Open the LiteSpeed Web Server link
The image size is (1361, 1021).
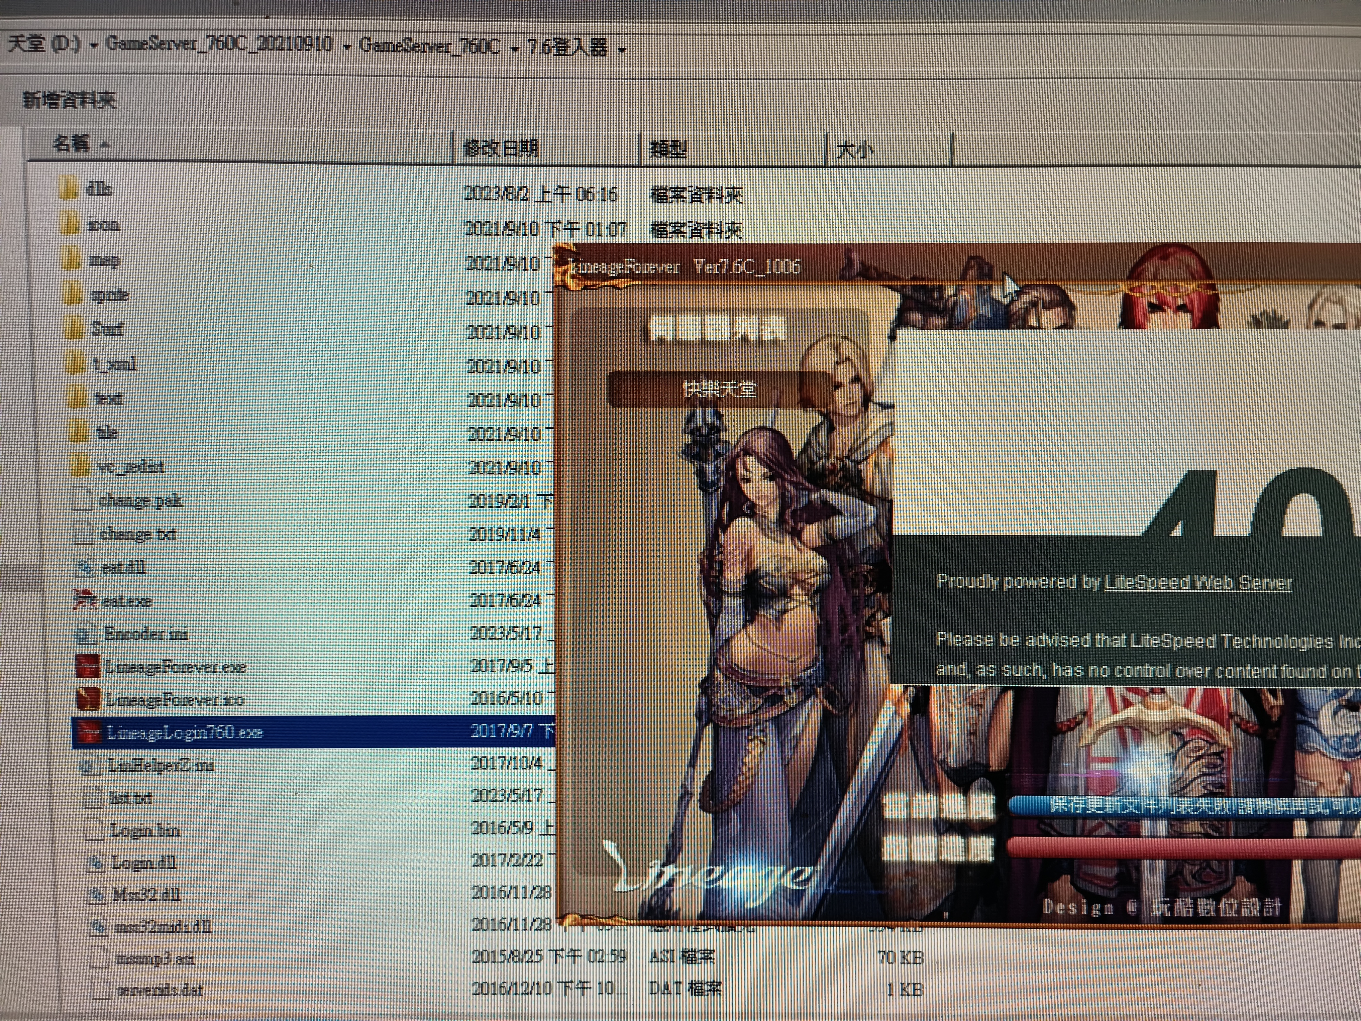coord(1199,582)
